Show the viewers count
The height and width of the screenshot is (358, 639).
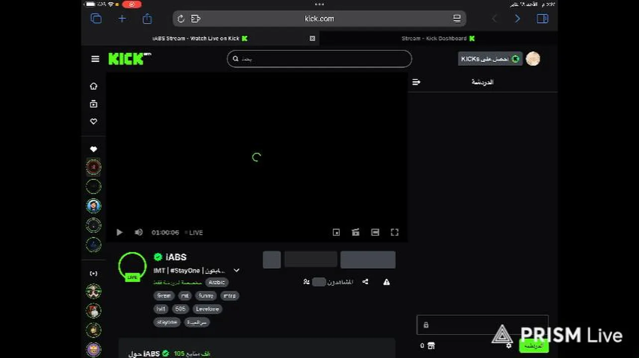coord(328,282)
